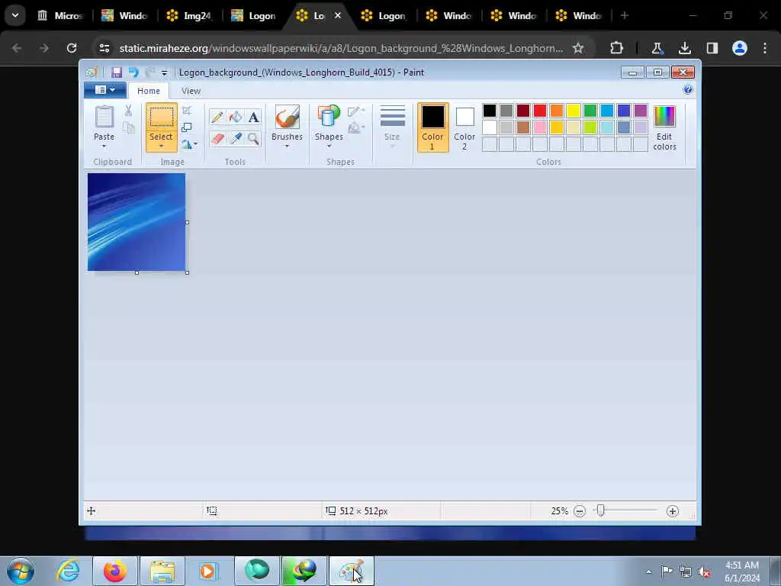Click the Resize icon in Image group

coord(187,127)
